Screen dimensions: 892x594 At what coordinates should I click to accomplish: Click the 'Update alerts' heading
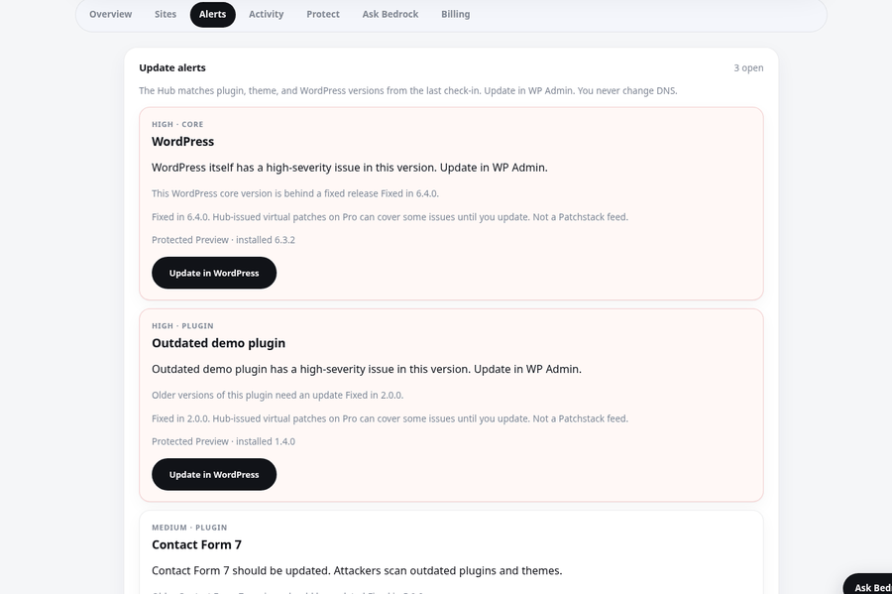click(172, 67)
